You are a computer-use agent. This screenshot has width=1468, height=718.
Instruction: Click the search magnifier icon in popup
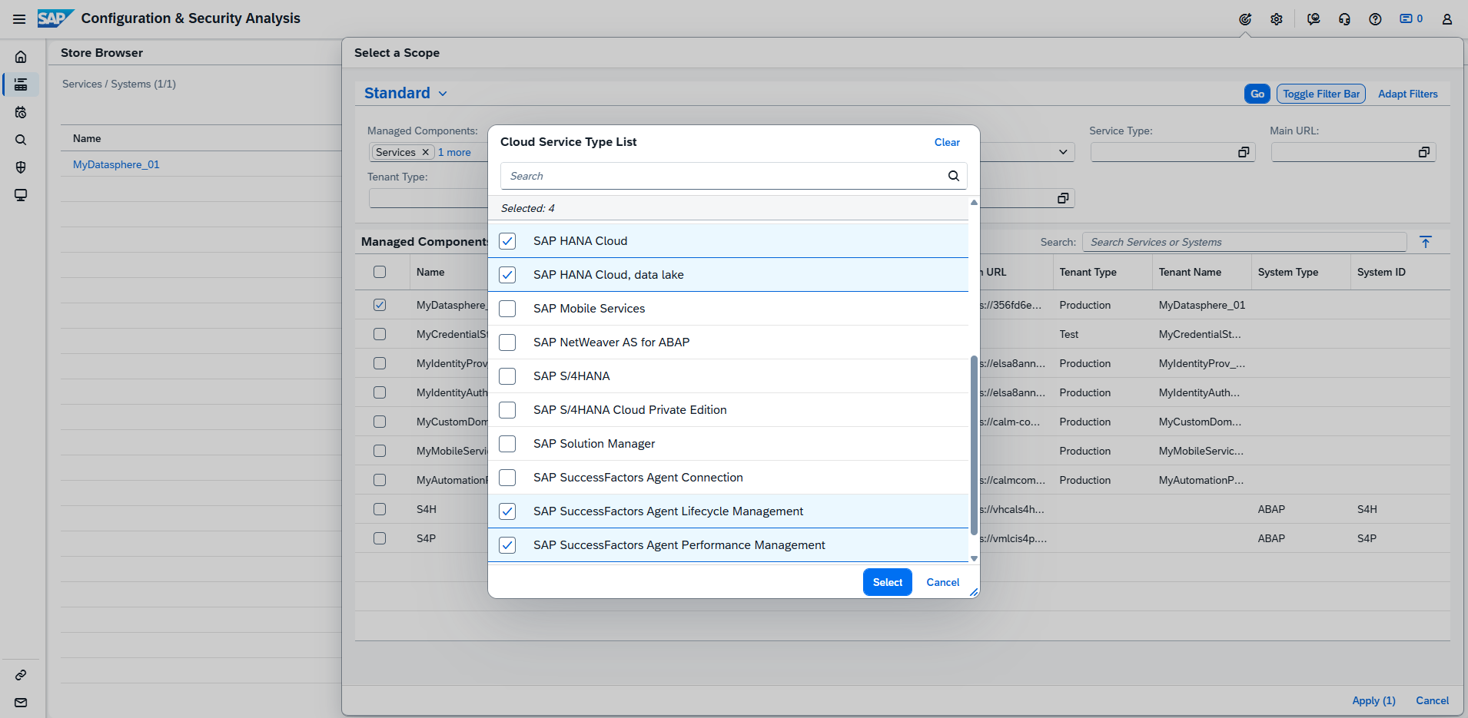[x=953, y=176]
